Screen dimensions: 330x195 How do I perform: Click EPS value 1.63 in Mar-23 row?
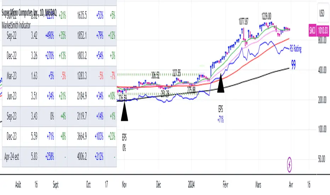34,76
